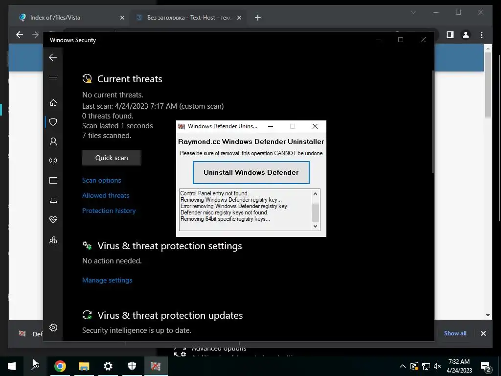The image size is (501, 376).
Task: Open Windows Security shield on the taskbar
Action: pyautogui.click(x=132, y=366)
